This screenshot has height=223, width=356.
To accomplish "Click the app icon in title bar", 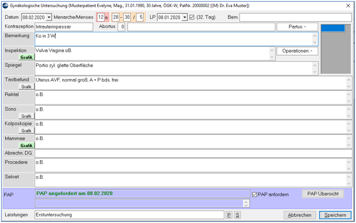I will (x=5, y=6).
